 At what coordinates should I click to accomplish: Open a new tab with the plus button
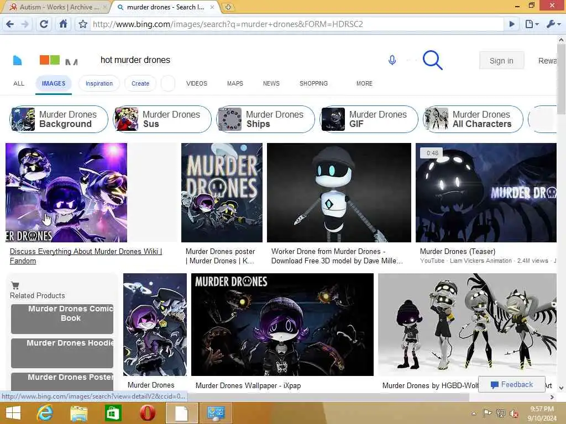[x=228, y=7]
